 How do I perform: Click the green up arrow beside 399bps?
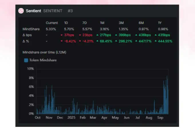coord(116,35)
